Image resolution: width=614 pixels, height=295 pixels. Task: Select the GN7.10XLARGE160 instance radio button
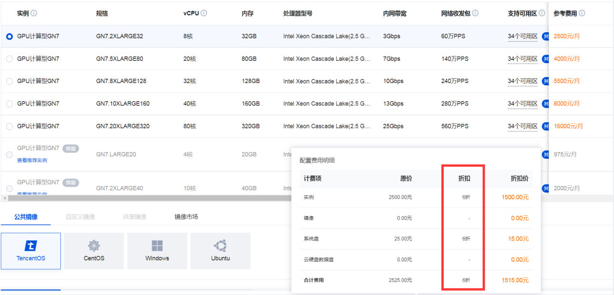click(x=10, y=104)
